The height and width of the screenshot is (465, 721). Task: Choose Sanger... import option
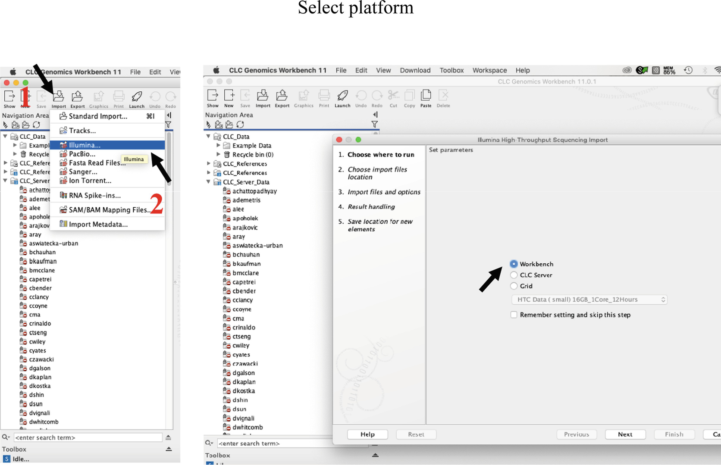point(107,172)
